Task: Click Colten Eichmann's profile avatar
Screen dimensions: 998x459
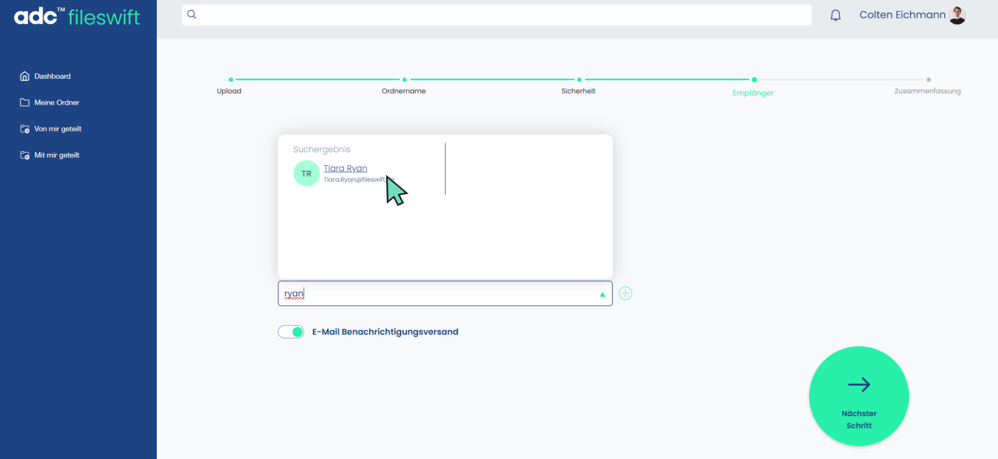Action: [x=958, y=15]
